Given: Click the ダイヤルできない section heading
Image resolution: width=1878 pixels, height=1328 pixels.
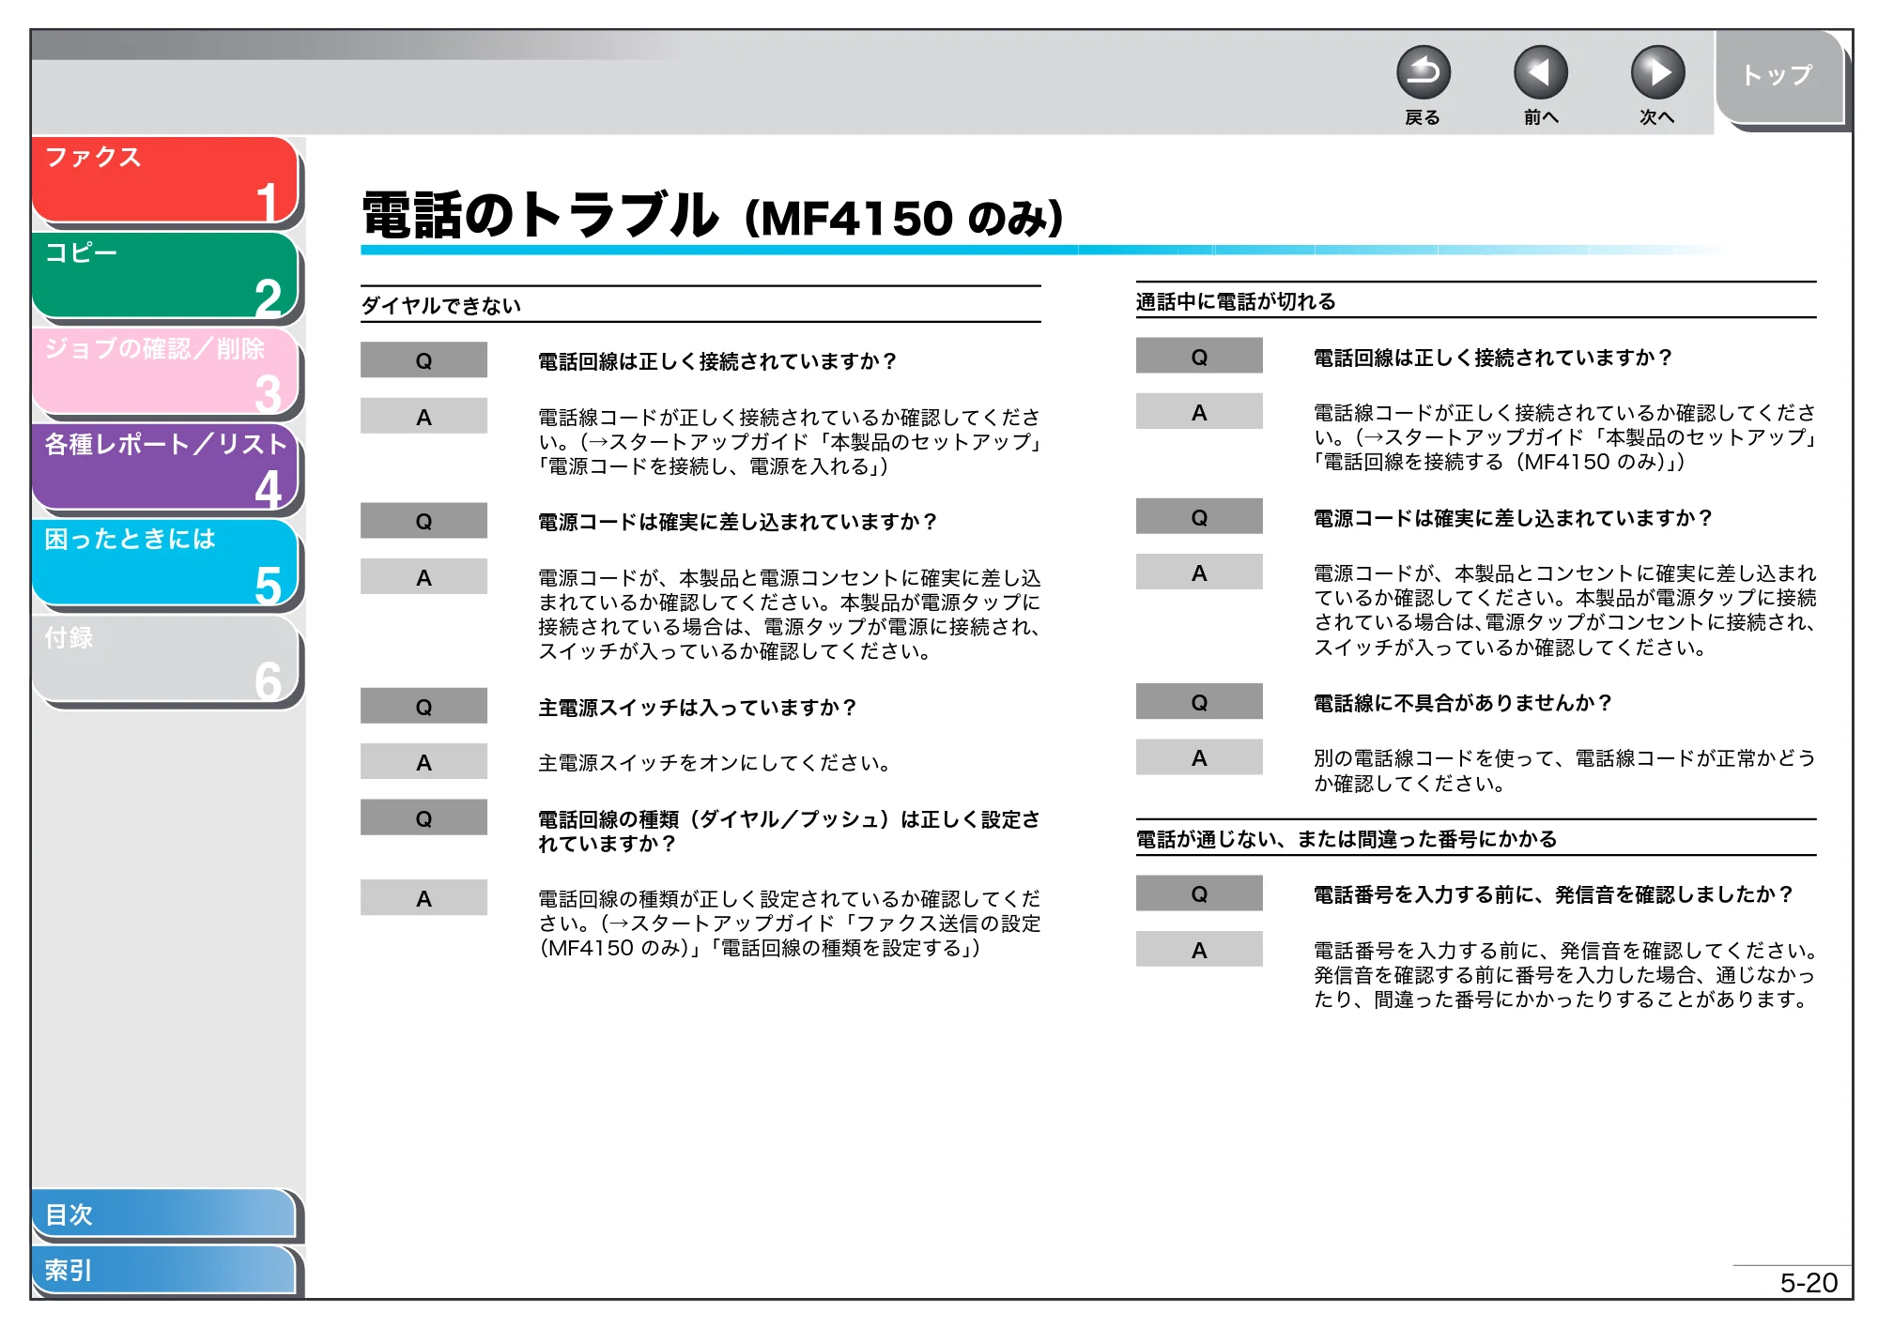Looking at the screenshot, I should coord(440,306).
